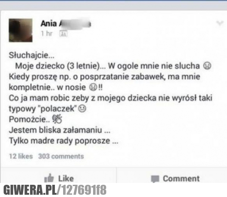Click the Comment button label
Screen dimensions: 227x197
[181, 178]
